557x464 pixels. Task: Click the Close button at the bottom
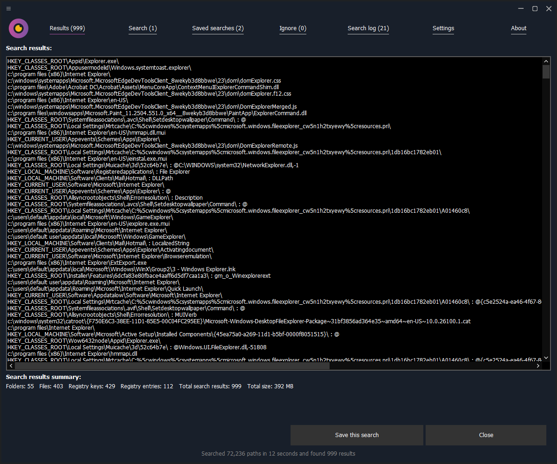(486, 435)
